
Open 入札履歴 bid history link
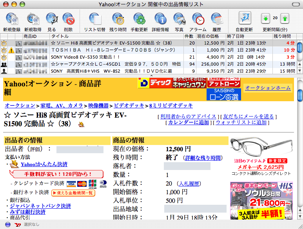click(x=189, y=184)
